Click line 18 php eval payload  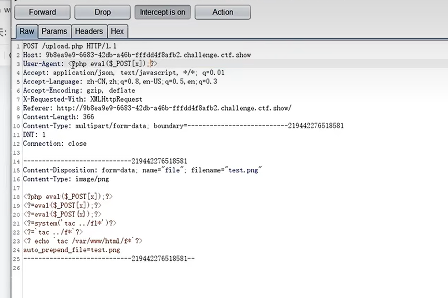(x=68, y=197)
